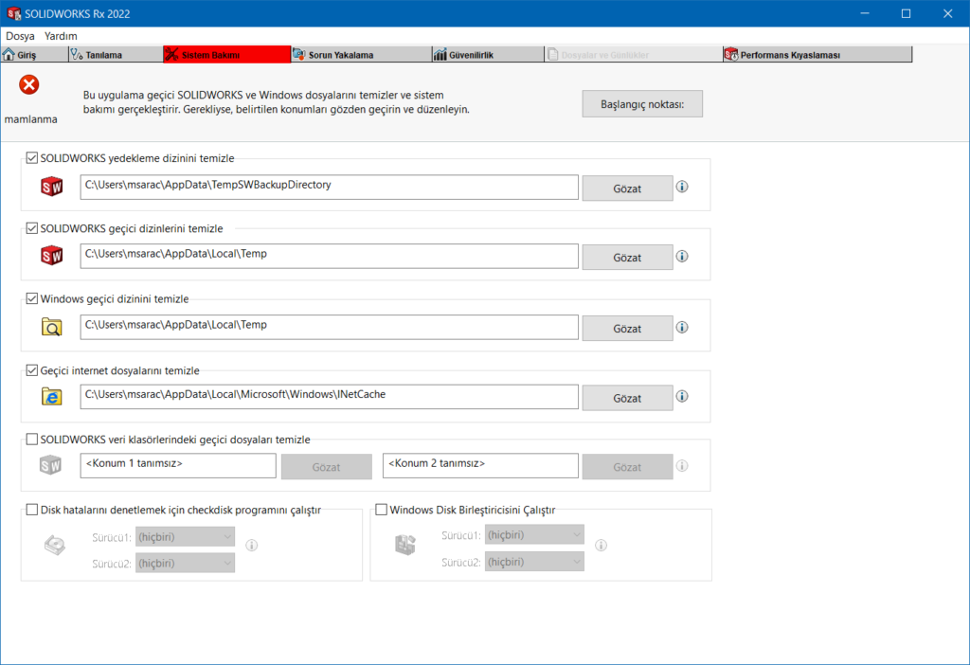Viewport: 970px width, 665px height.
Task: Click the info icon next to first Gözat button
Action: (x=681, y=187)
